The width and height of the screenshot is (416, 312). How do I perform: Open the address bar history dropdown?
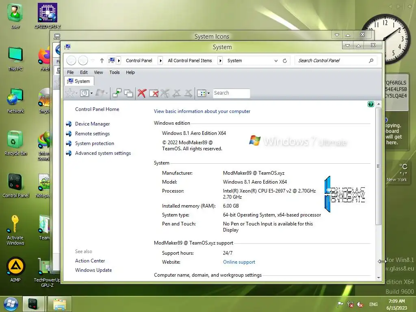[276, 61]
